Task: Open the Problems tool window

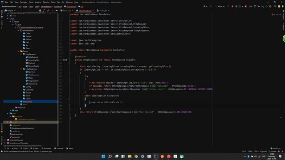Action: tap(46, 148)
